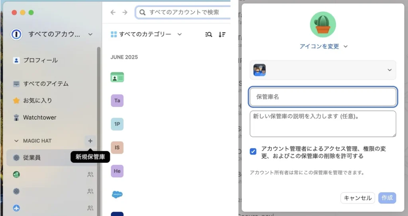Click the cactus vault icon
This screenshot has height=216, width=408.
pyautogui.click(x=323, y=24)
